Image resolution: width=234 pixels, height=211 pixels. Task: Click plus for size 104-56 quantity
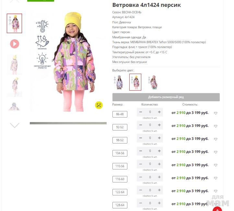pos(159,151)
